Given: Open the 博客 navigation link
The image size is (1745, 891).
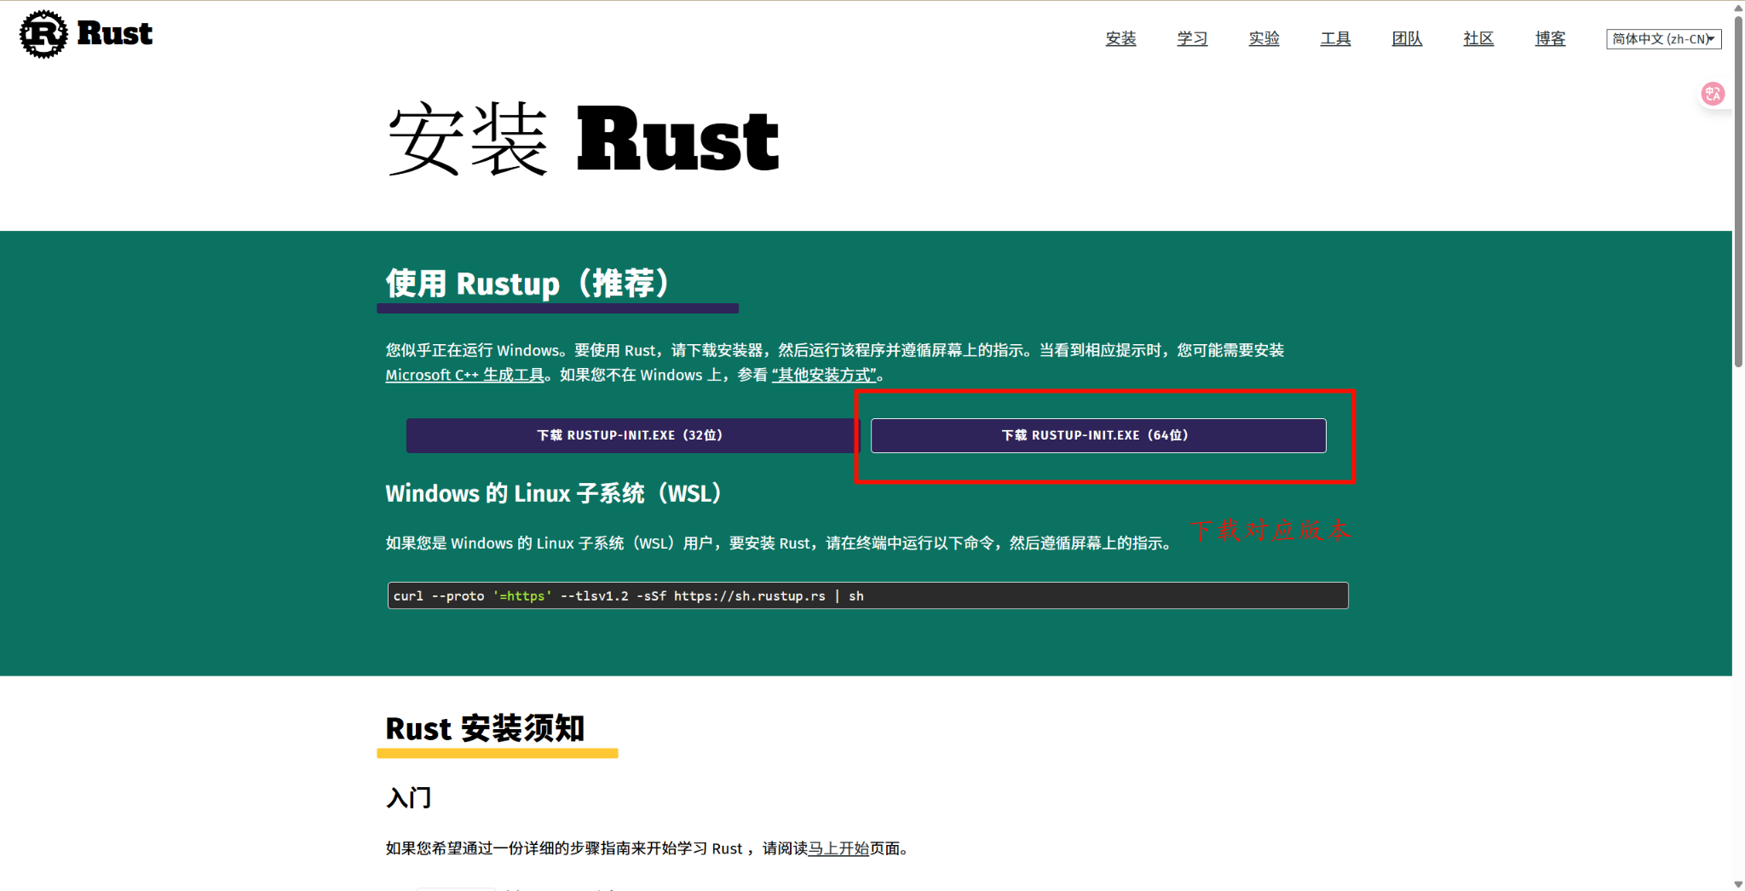Looking at the screenshot, I should coord(1550,38).
